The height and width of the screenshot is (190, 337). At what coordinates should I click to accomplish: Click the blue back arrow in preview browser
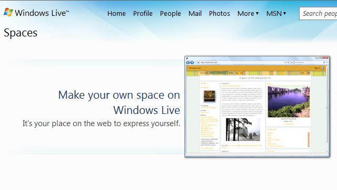tap(188, 62)
